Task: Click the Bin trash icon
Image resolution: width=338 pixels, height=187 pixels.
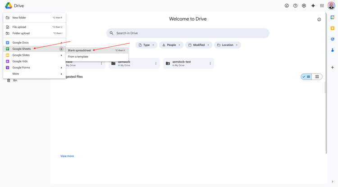Action: click(9, 80)
